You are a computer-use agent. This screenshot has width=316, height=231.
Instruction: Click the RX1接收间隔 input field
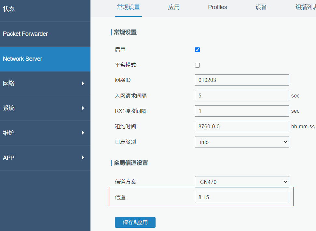[x=242, y=111]
